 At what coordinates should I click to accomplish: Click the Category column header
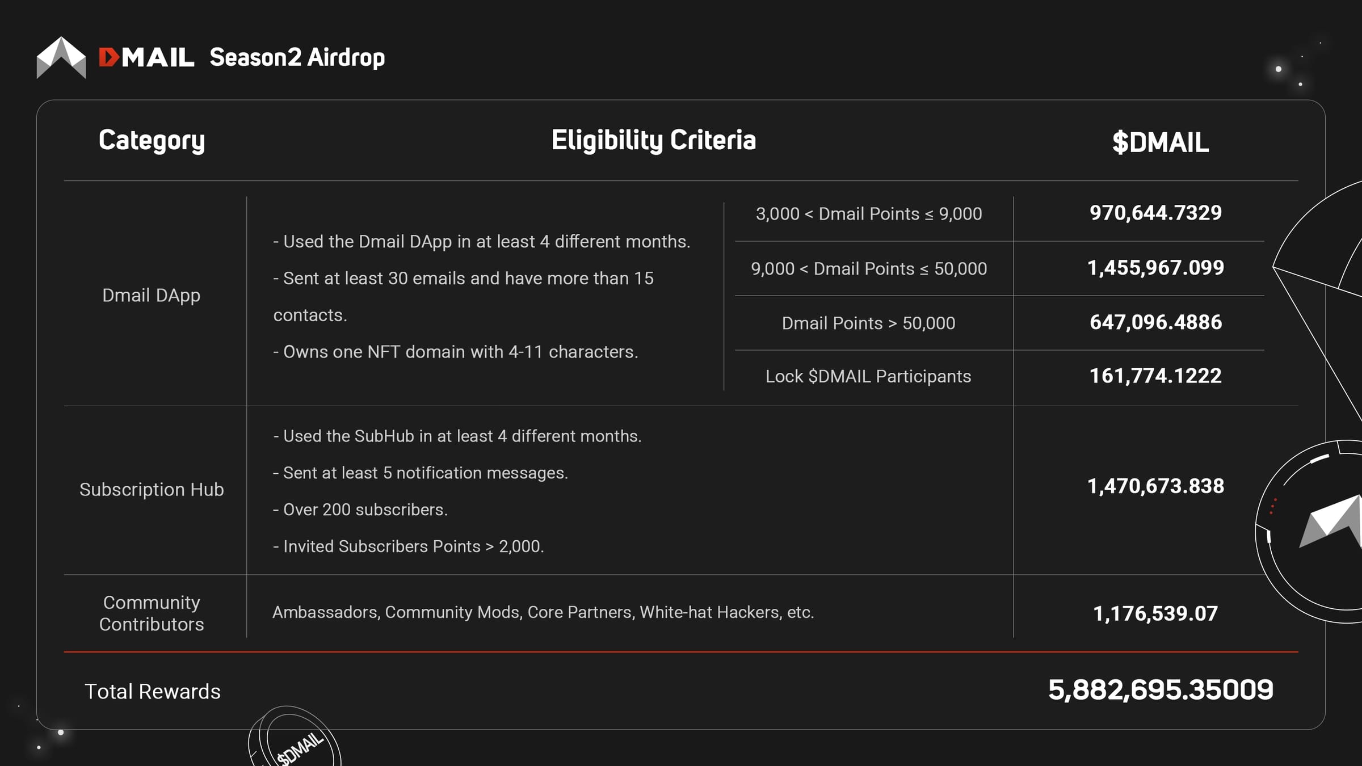[x=152, y=140]
